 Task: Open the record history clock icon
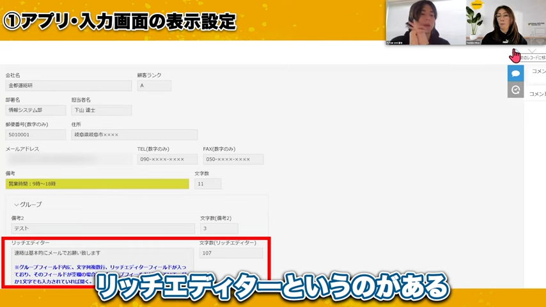pos(515,90)
